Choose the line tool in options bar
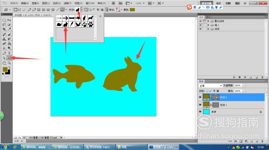This screenshot has width=269, height=150. pyautogui.click(x=58, y=10)
